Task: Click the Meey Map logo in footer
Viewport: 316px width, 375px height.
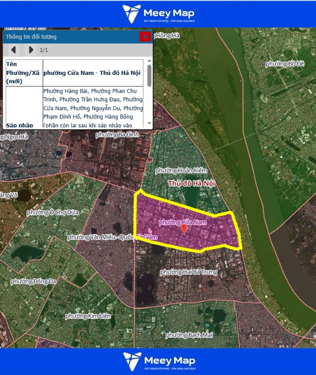Action: (158, 361)
